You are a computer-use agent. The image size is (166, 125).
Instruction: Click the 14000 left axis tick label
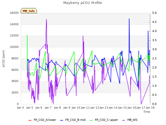pos(14,24)
